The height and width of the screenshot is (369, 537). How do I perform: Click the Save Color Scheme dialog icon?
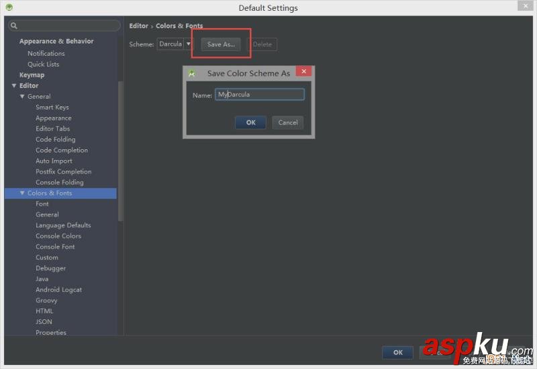tap(192, 73)
